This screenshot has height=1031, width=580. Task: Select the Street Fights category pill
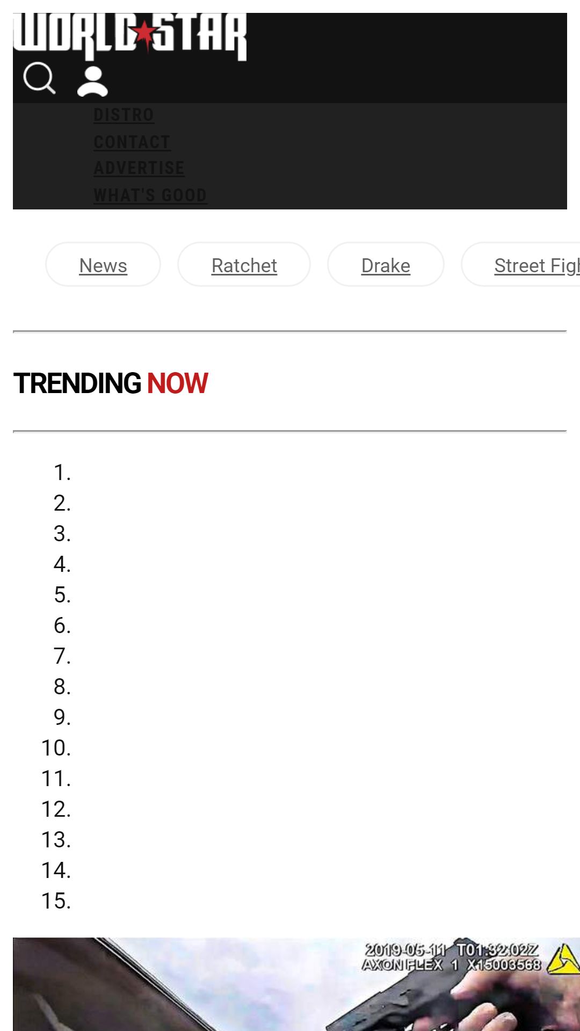[x=521, y=265]
